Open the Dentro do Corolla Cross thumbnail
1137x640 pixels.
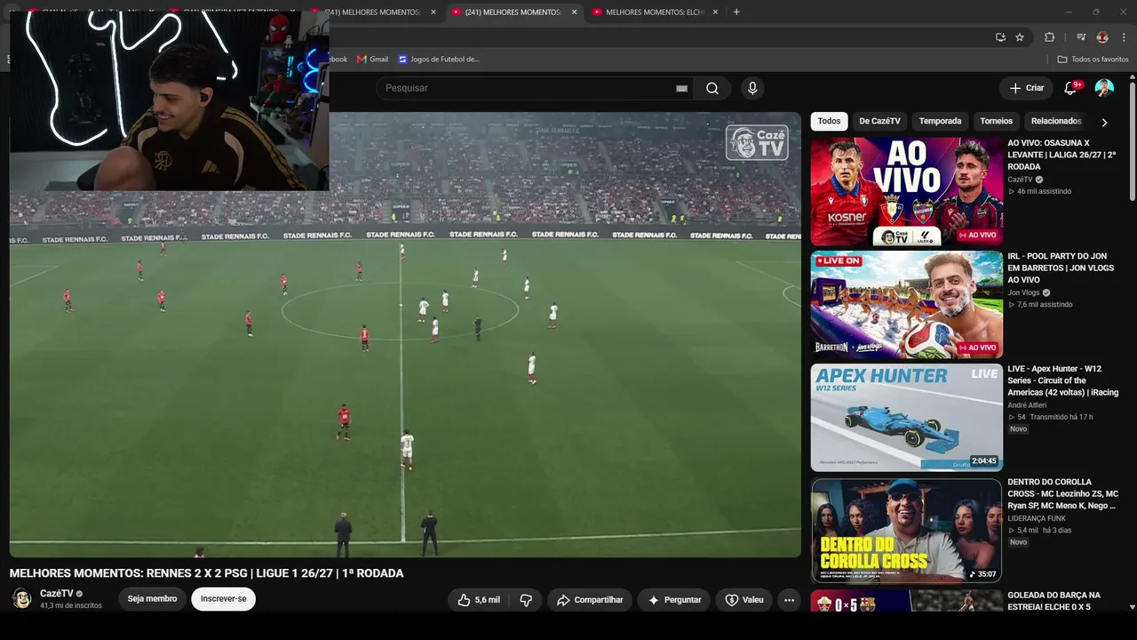(x=906, y=530)
